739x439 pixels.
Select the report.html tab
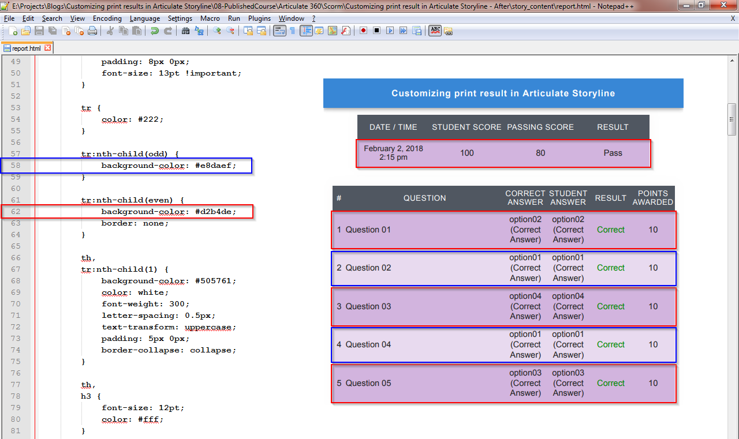(x=26, y=48)
